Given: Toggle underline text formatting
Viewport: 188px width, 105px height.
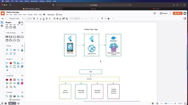Looking at the screenshot, I should point(41,19).
